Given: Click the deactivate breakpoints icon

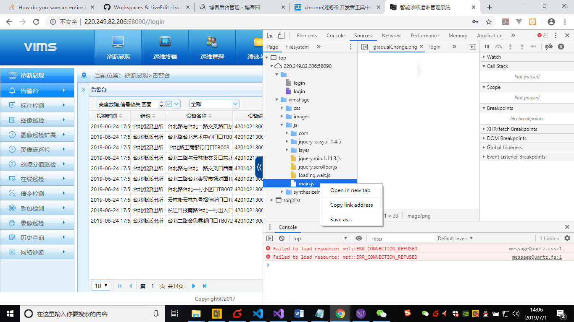Looking at the screenshot, I should pyautogui.click(x=549, y=47).
